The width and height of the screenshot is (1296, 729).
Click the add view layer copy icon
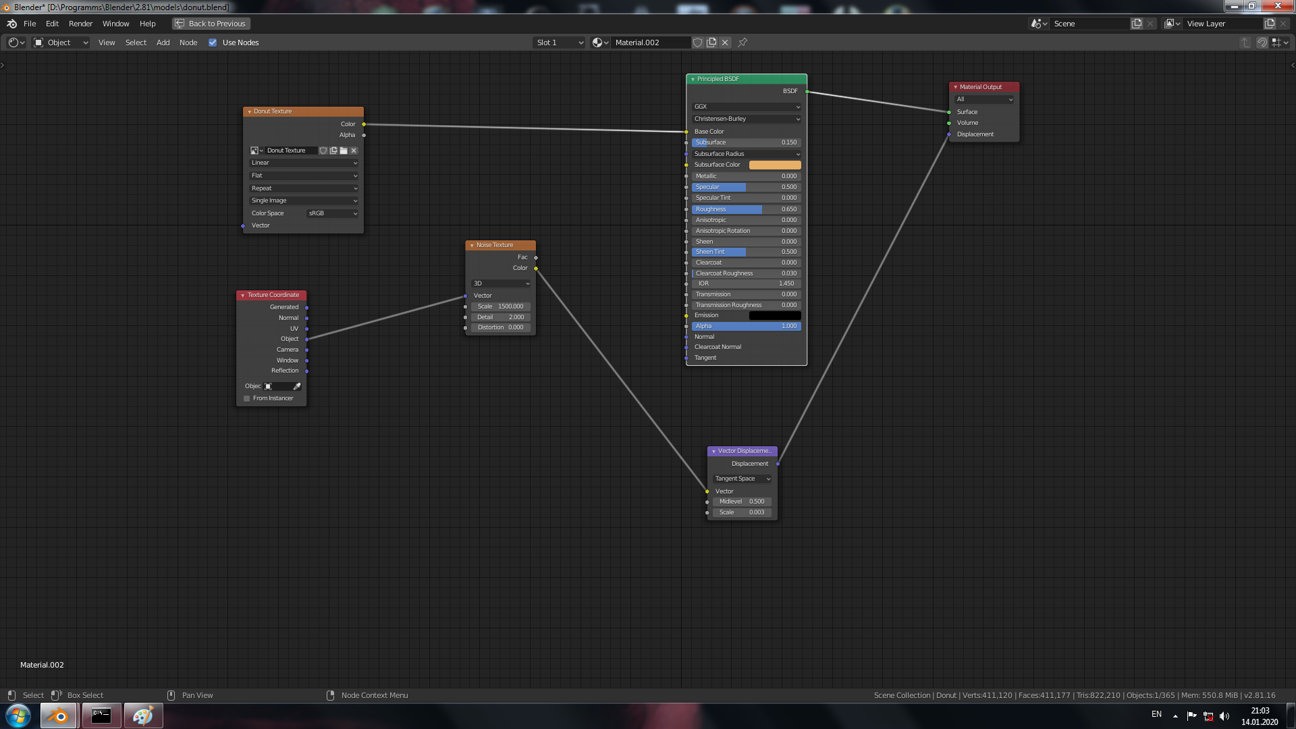[x=1270, y=24]
